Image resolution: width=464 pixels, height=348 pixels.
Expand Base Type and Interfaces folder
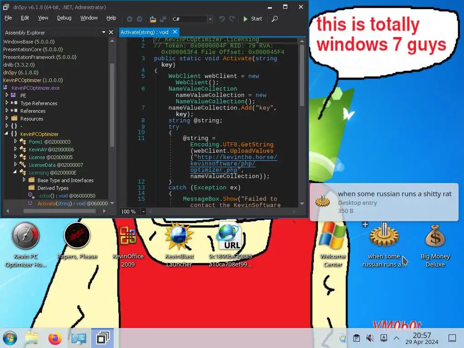point(24,179)
